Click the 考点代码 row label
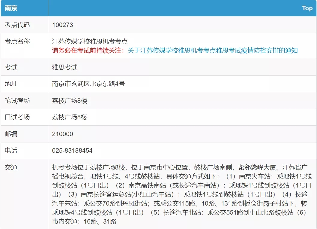The width and height of the screenshot is (317, 229). pos(17,25)
